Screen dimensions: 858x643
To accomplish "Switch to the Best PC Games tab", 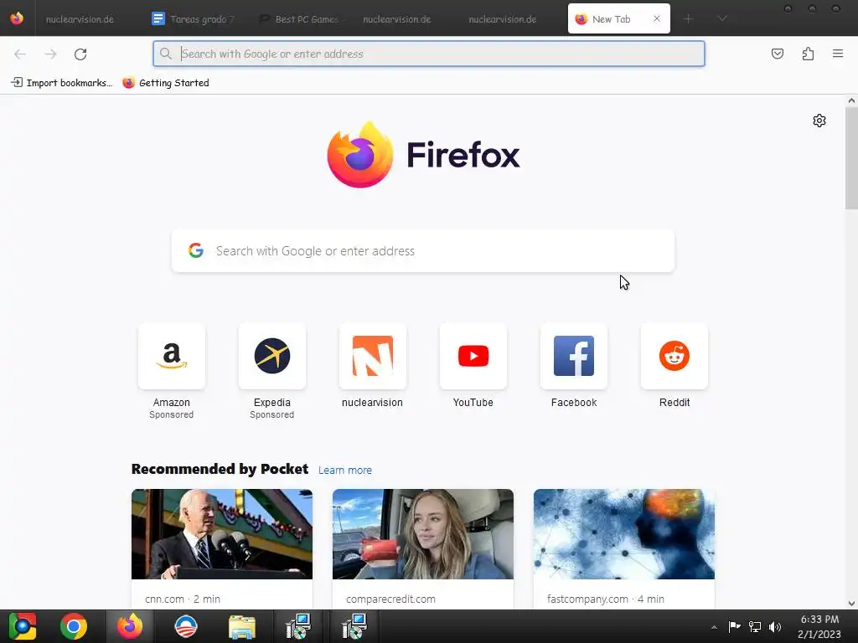I will pos(301,19).
